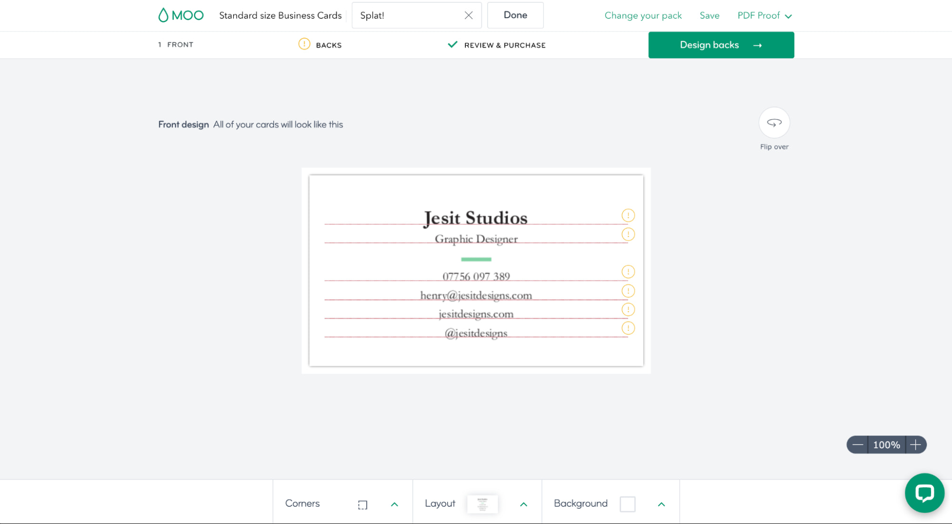Clear the Splat! name field with X
Screen dimensions: 952x524
(x=468, y=15)
